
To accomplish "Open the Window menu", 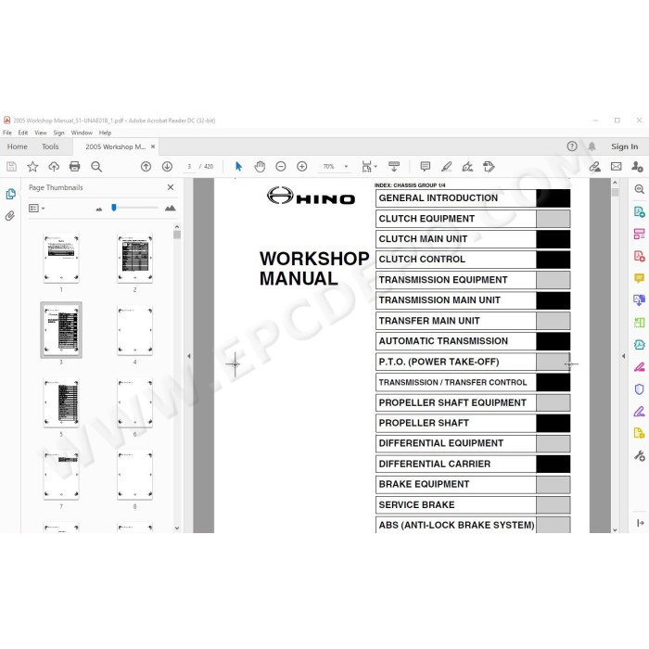I will (x=82, y=133).
